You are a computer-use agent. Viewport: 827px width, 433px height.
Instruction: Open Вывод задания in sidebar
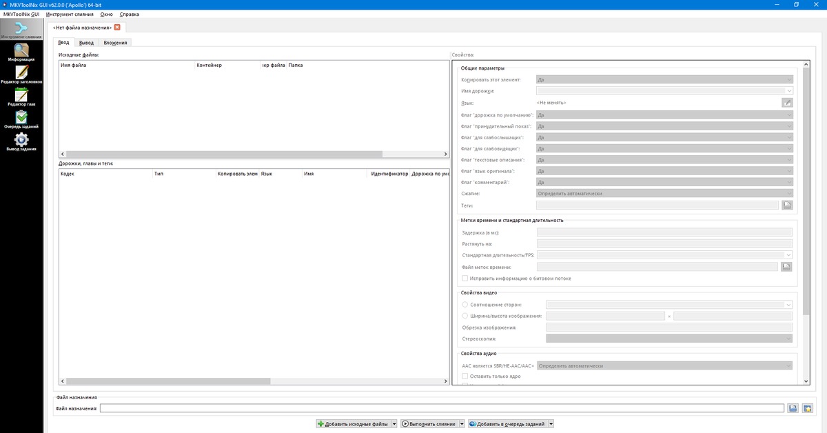tap(21, 142)
